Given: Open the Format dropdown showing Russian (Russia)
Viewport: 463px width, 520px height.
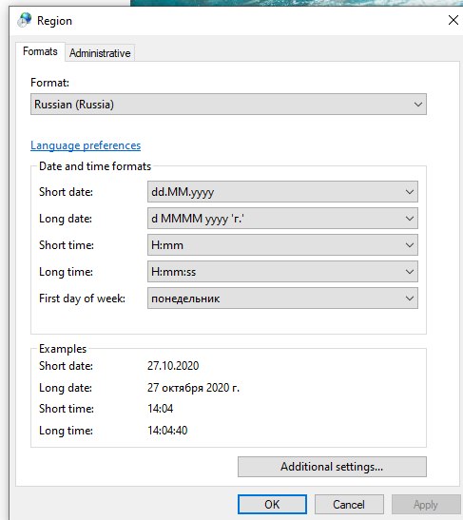Looking at the screenshot, I should click(x=228, y=105).
